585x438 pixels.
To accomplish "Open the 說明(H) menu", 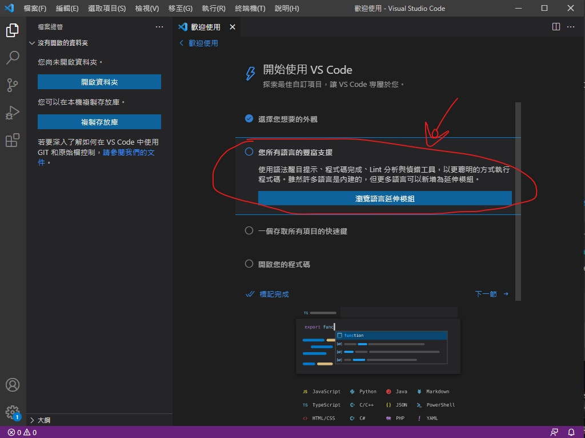I will (287, 8).
